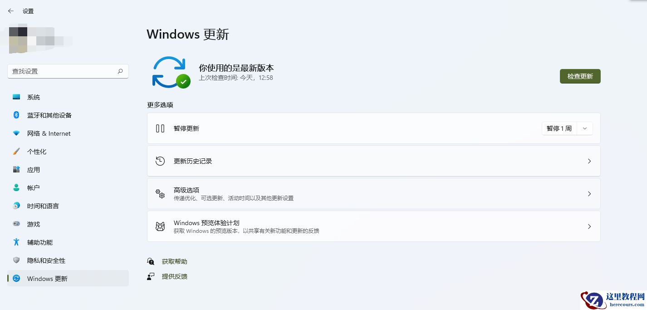Click the 蓝牙和其他设备 Bluetooth icon
The image size is (647, 310).
point(17,115)
